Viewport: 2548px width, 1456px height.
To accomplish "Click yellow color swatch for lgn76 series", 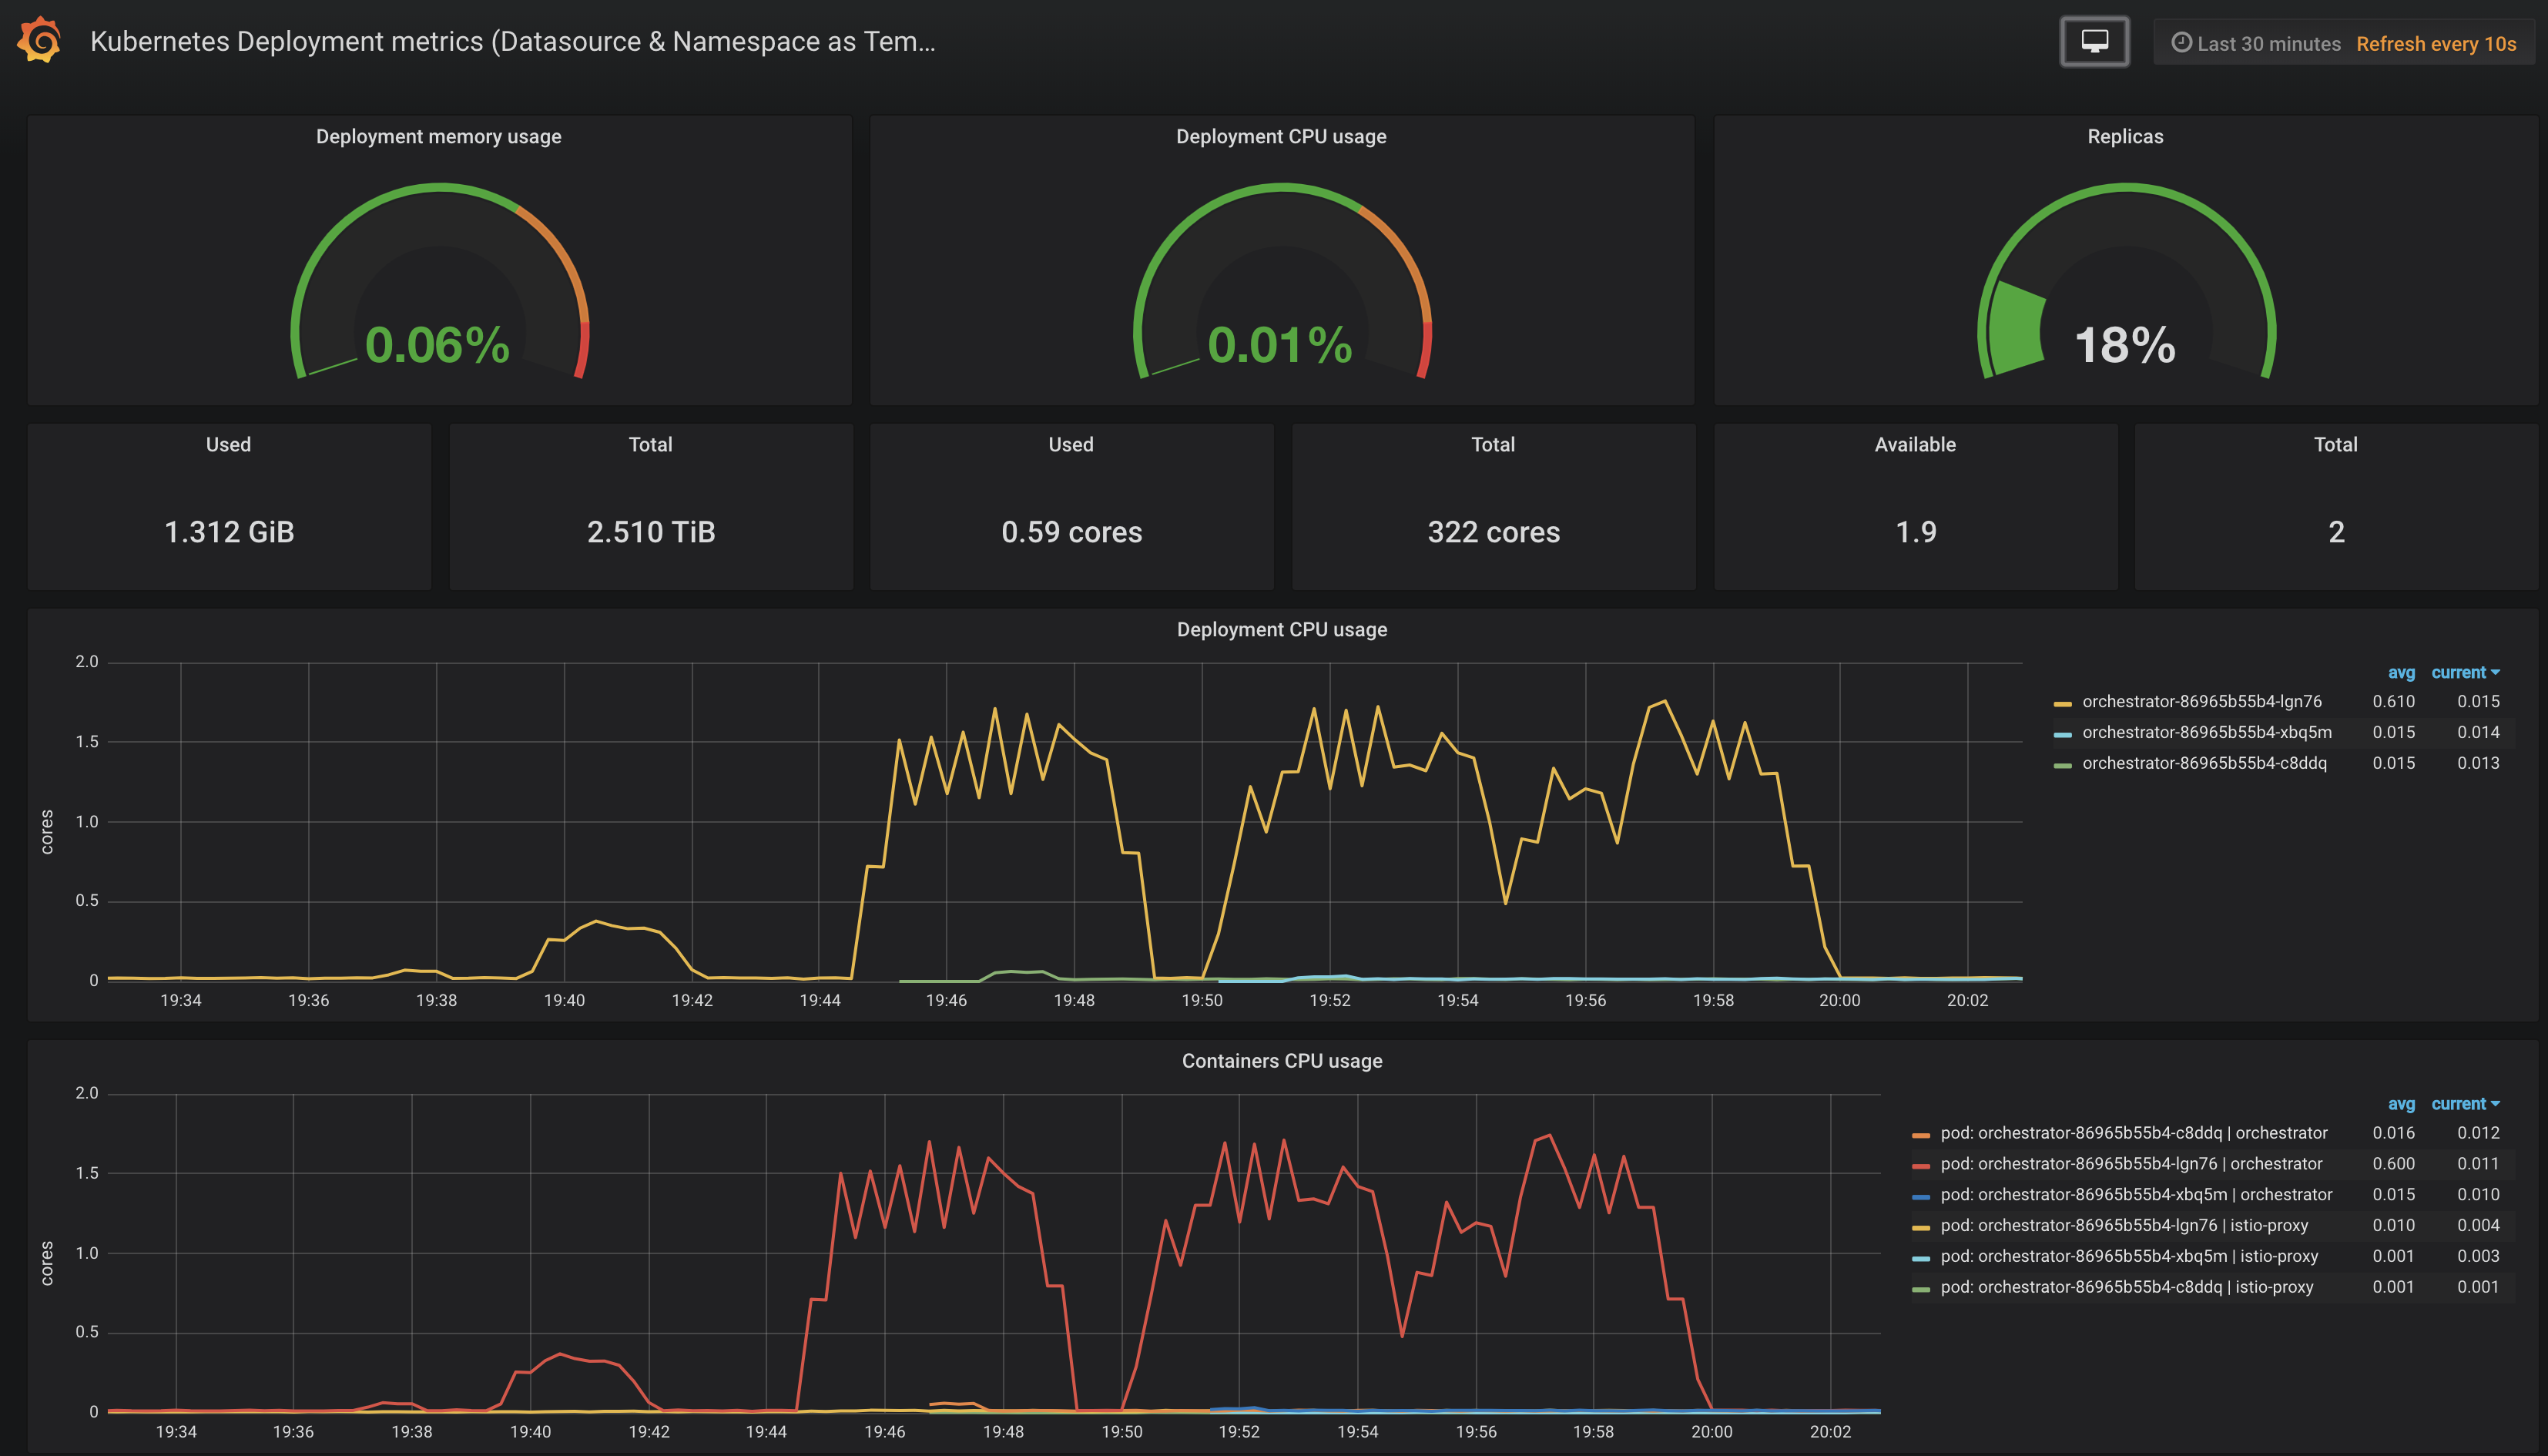I will [x=2062, y=704].
